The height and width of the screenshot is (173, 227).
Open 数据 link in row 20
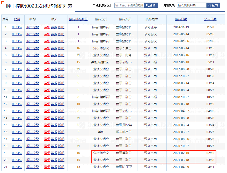click(54, 160)
